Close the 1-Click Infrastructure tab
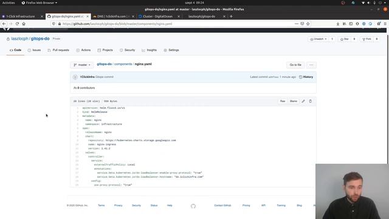Viewport: 389px width, 219px height. pyautogui.click(x=42, y=16)
